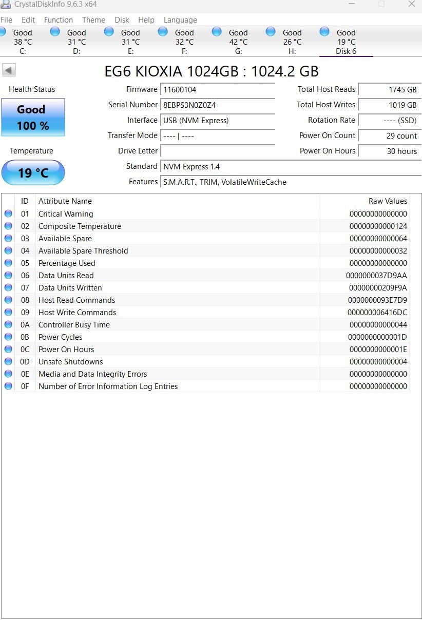The height and width of the screenshot is (621, 422).
Task: Select the C: drive label
Action: click(x=23, y=51)
